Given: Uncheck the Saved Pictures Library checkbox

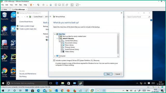Looking at the screenshot, I should click(x=62, y=49).
